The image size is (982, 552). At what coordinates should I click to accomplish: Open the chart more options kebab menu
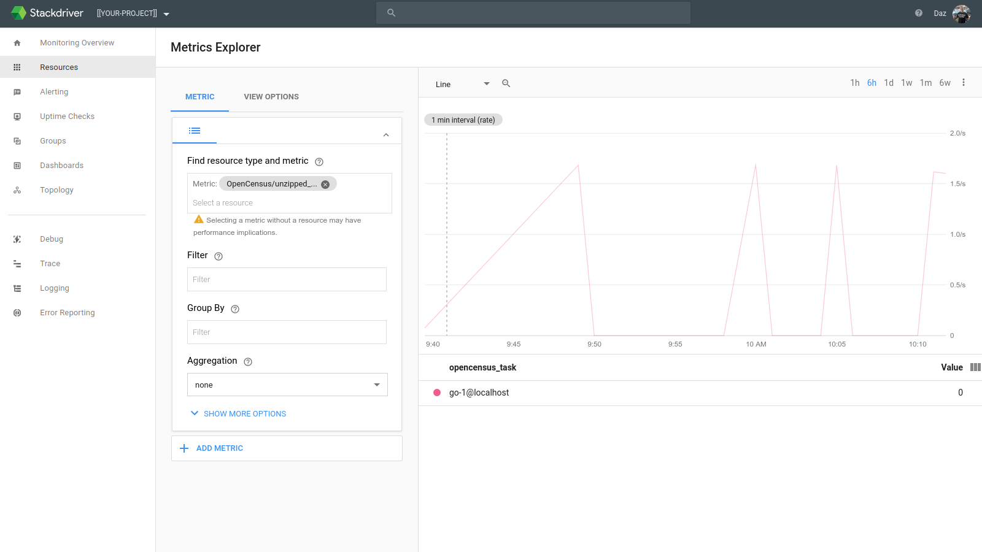click(x=964, y=82)
